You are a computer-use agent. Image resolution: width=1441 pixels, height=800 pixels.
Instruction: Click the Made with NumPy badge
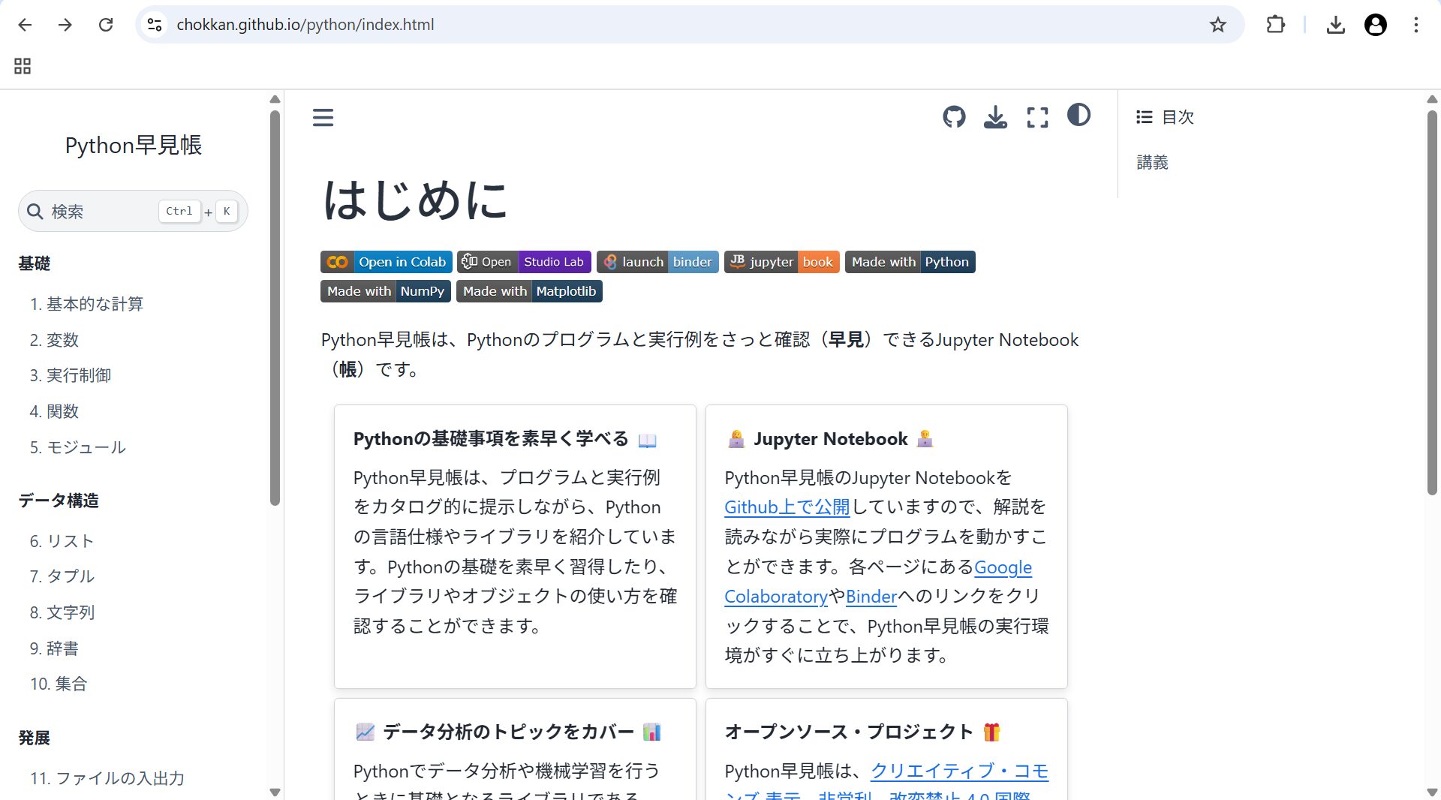pos(386,291)
